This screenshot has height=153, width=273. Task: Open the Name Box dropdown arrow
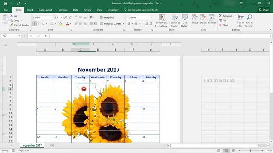pyautogui.click(x=19, y=36)
